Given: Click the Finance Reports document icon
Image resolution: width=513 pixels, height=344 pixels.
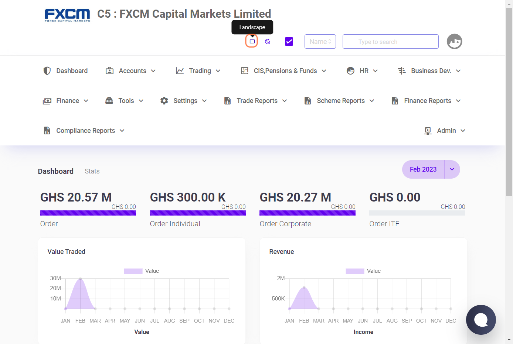Looking at the screenshot, I should point(395,100).
